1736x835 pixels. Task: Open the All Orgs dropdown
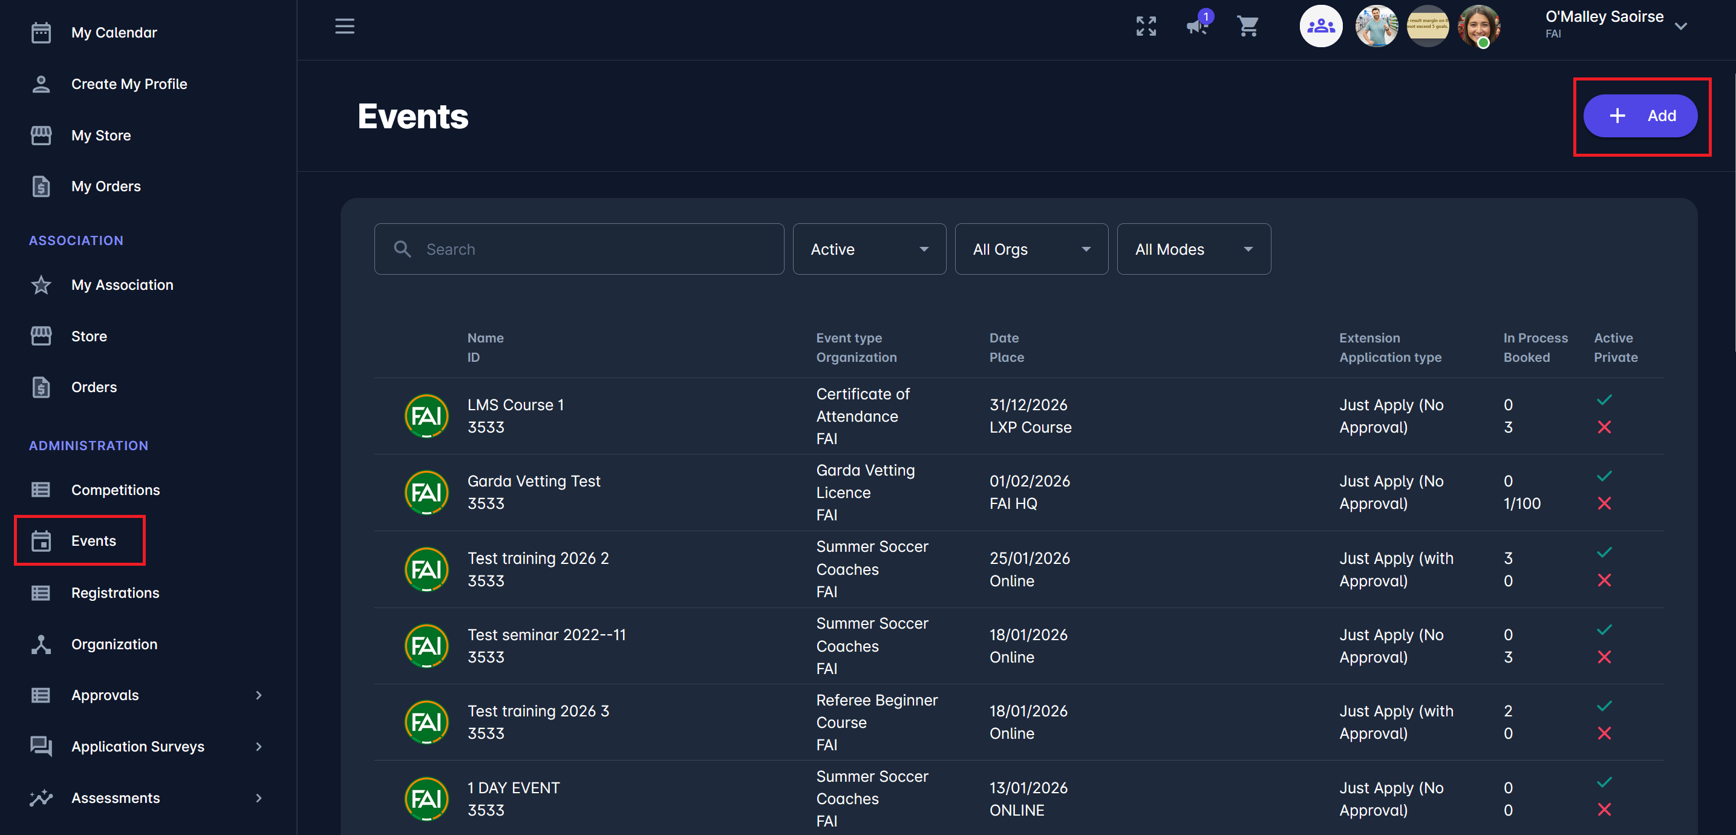(1031, 249)
